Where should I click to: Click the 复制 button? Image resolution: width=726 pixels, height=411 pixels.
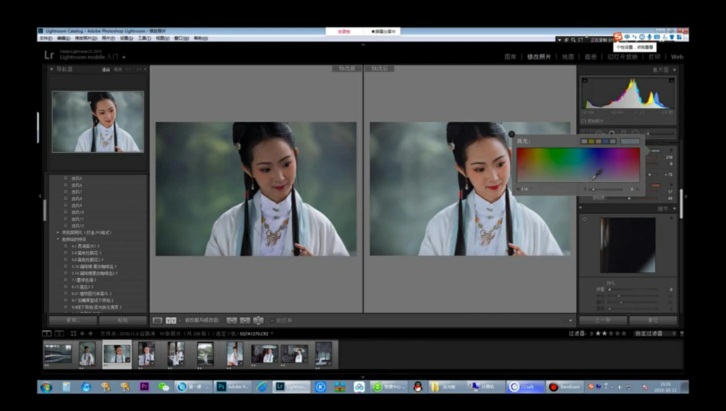(72, 321)
